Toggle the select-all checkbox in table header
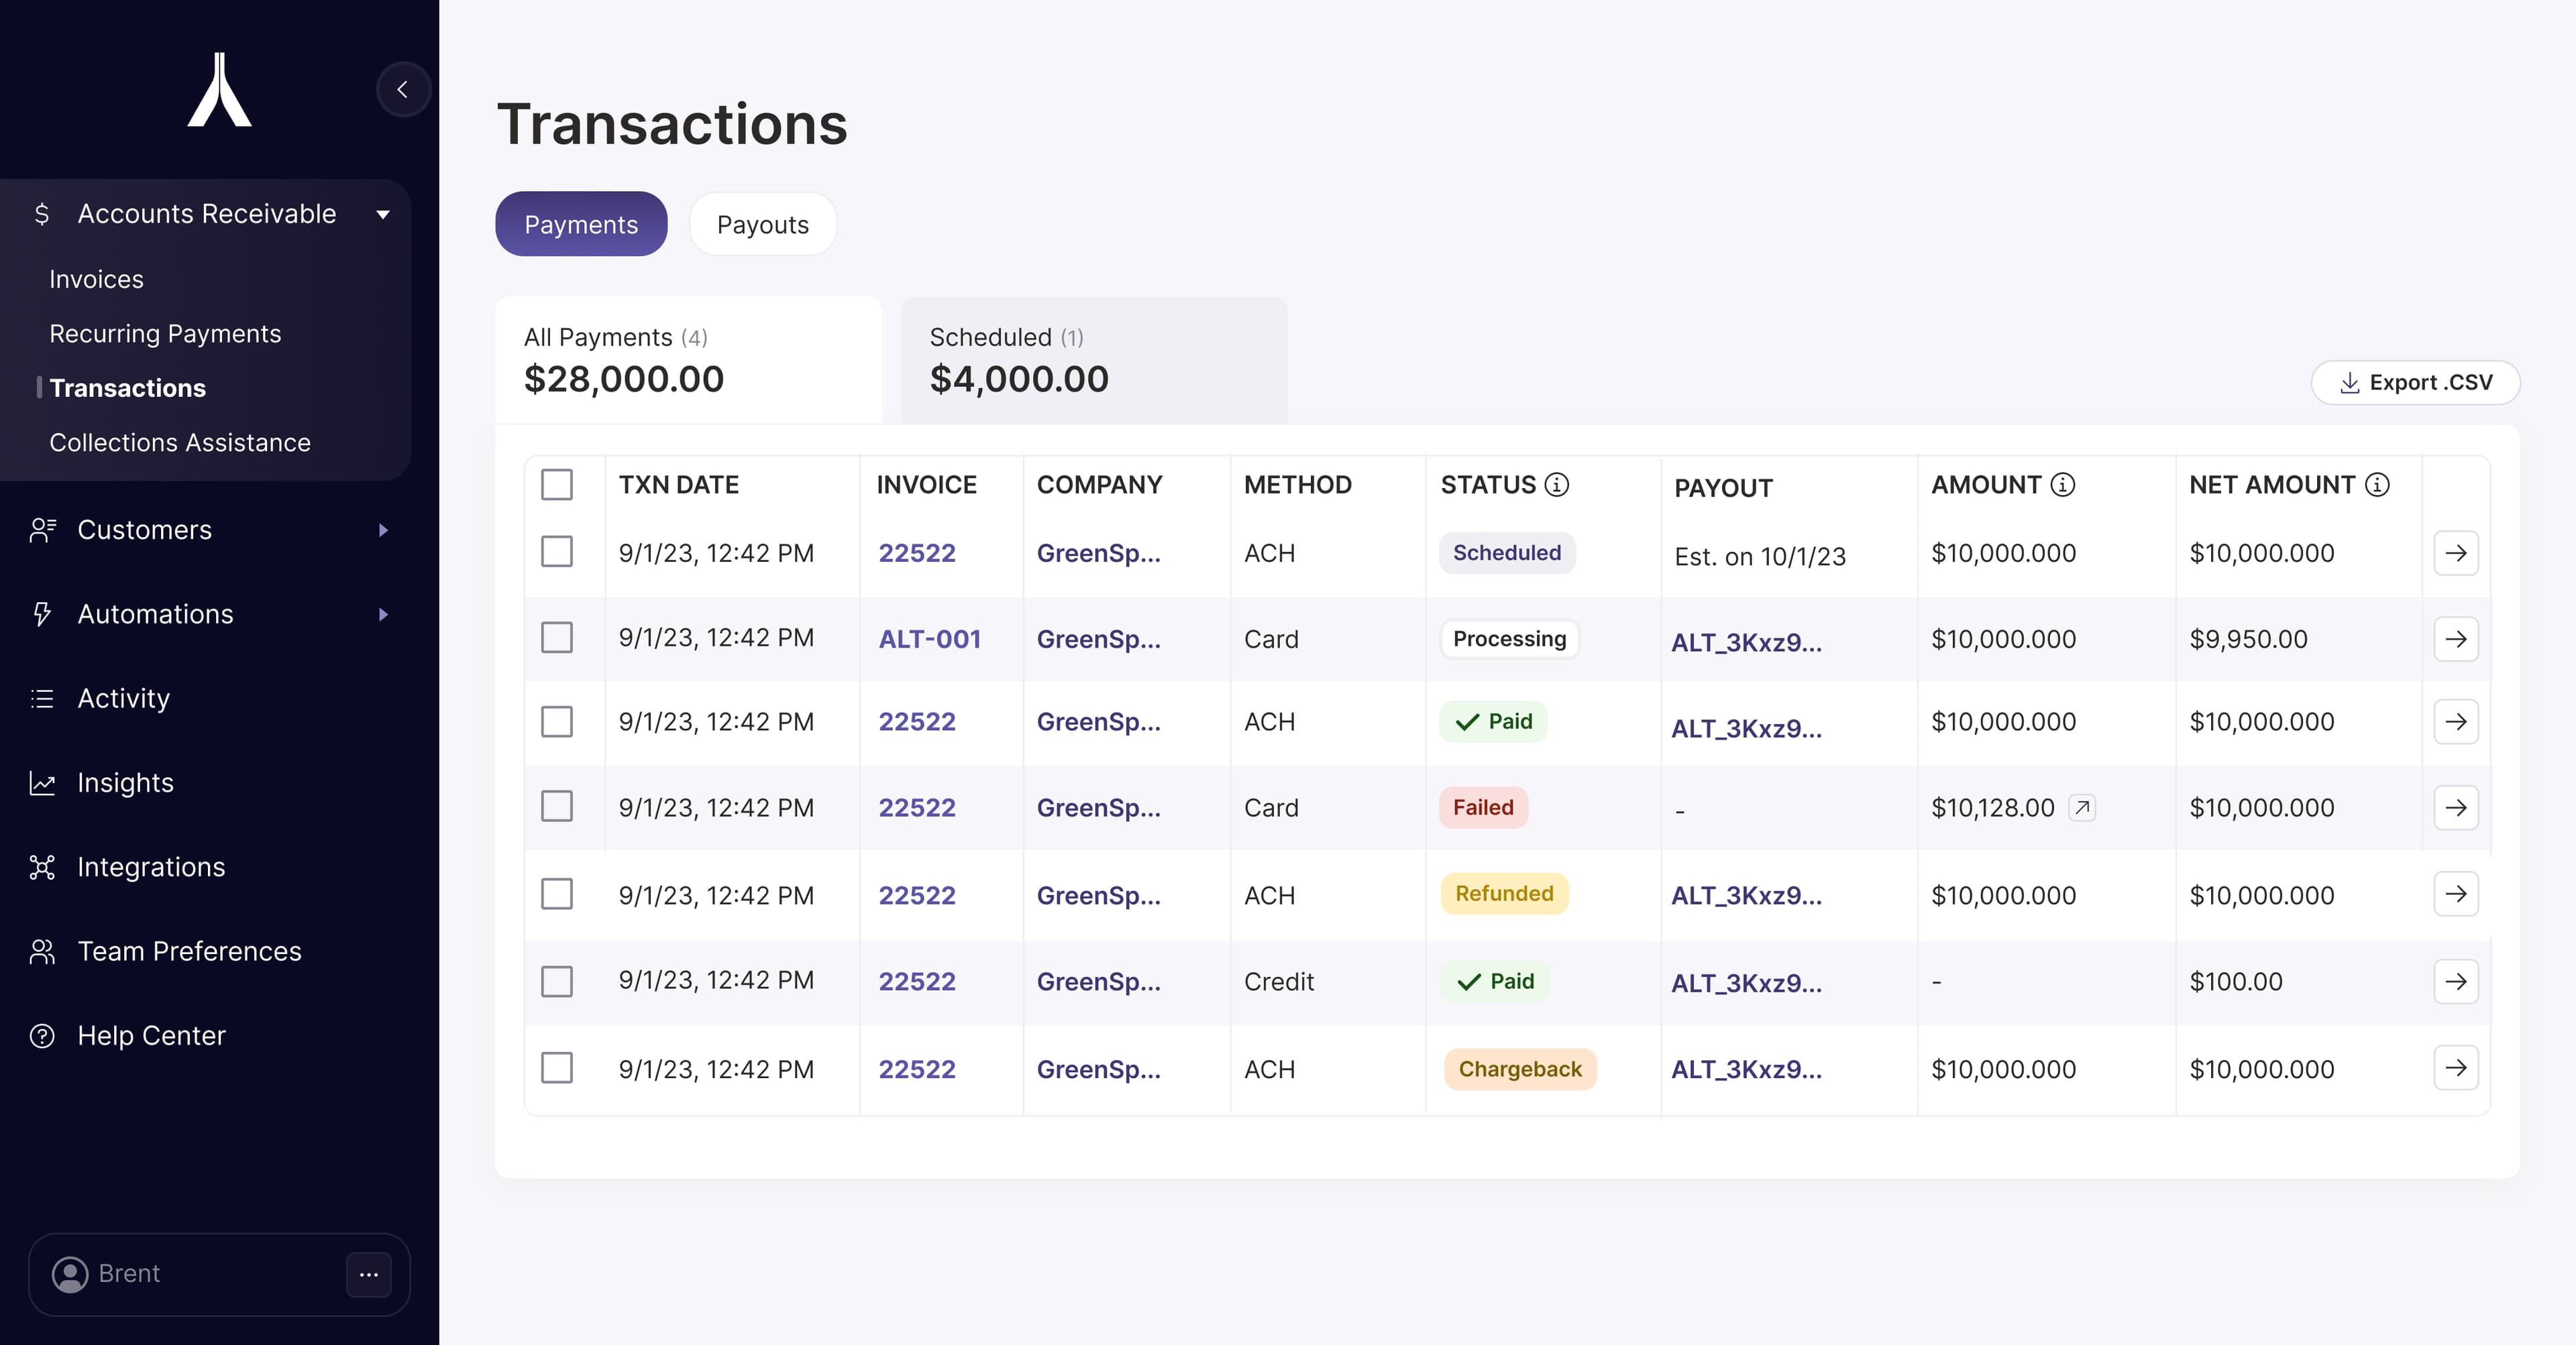The height and width of the screenshot is (1345, 2576). [x=557, y=485]
